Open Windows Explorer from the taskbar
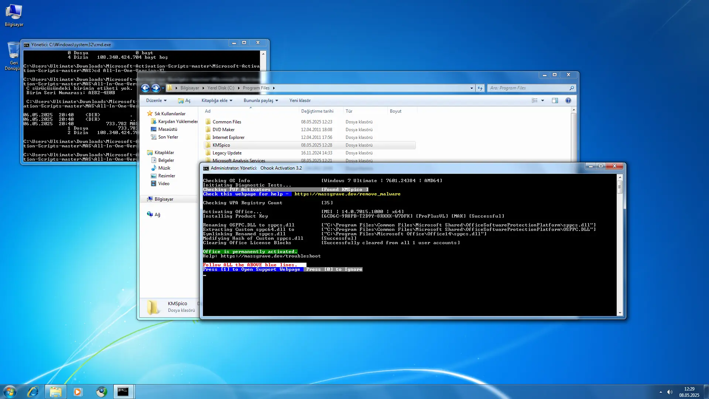Screen dimensions: 709x399 click(x=56, y=392)
